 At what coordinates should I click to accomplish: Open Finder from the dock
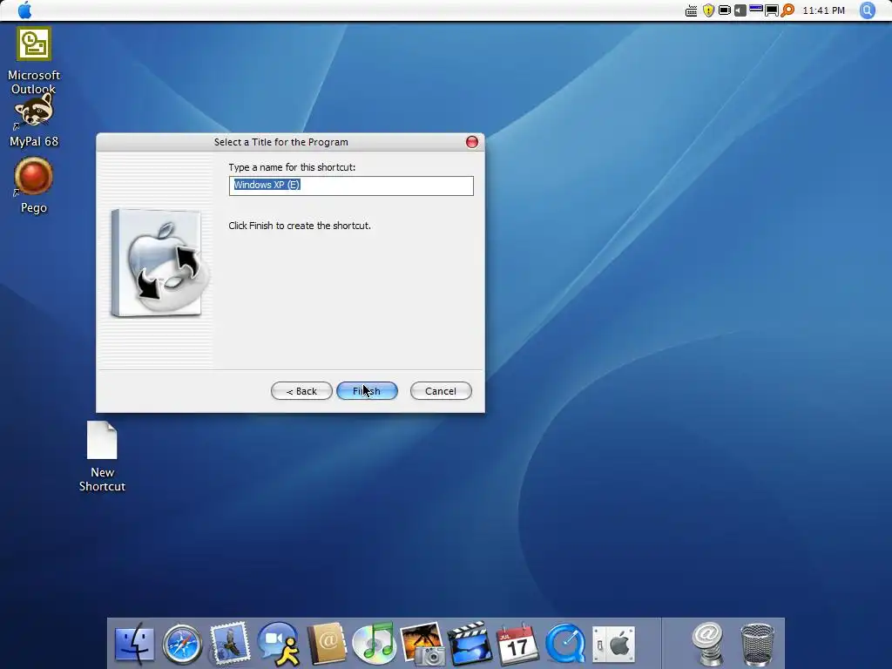point(134,645)
